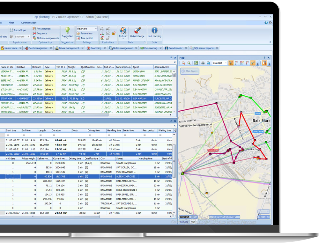Switch to the Master data tab

[11, 48]
